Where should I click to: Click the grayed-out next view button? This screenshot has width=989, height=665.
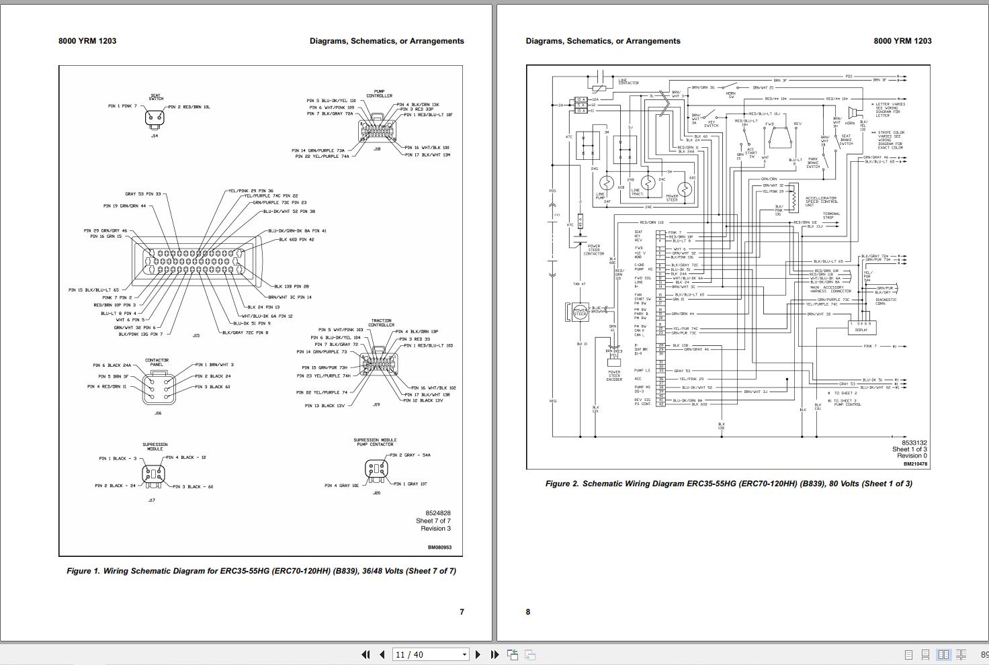(530, 654)
